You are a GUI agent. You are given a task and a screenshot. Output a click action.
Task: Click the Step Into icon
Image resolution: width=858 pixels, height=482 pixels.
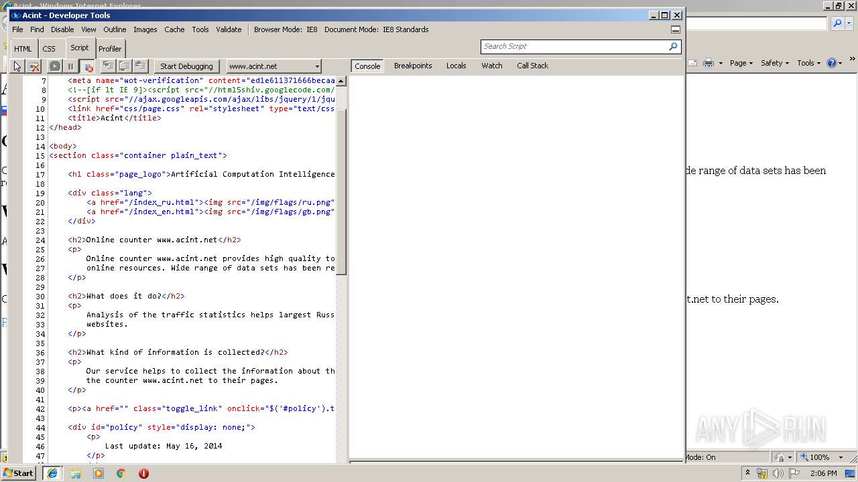pyautogui.click(x=108, y=66)
